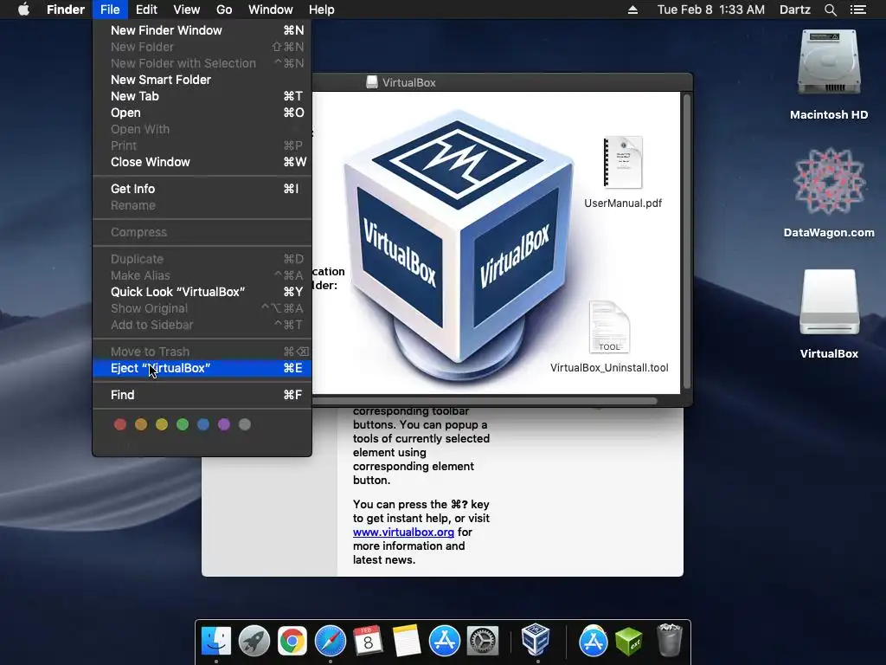Screen dimensions: 886x665
Task: Click VirtualBox window title drive icon
Action: pos(372,82)
